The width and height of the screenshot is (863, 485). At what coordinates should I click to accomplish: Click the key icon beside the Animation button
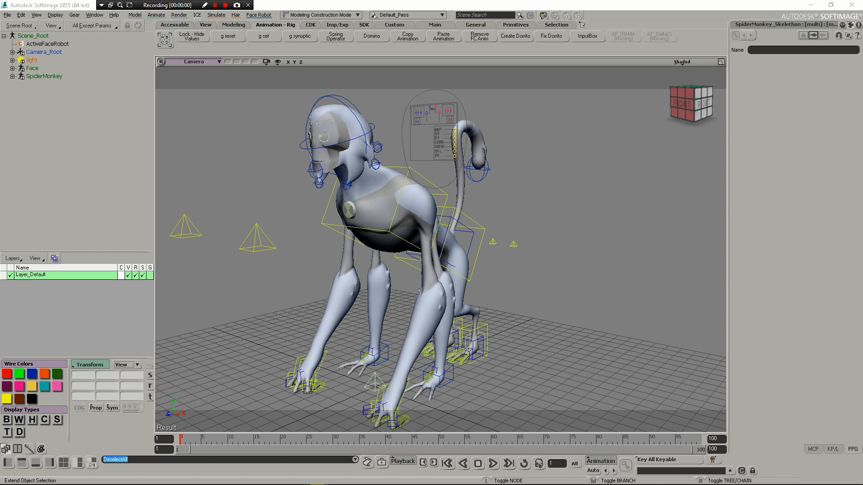coord(626,464)
